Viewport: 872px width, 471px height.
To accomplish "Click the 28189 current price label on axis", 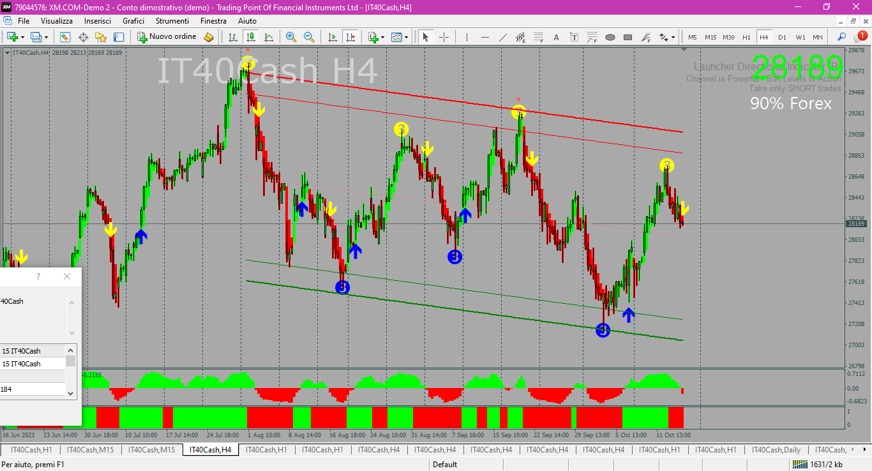I will (855, 224).
